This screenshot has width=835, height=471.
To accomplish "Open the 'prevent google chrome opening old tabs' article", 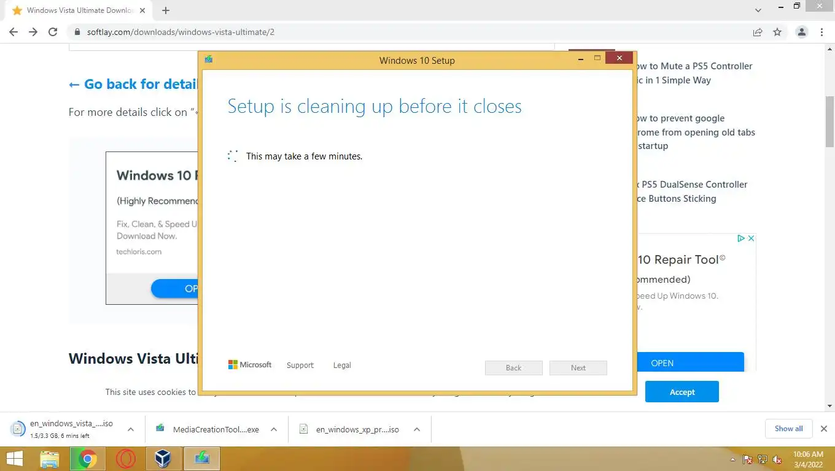I will (696, 132).
